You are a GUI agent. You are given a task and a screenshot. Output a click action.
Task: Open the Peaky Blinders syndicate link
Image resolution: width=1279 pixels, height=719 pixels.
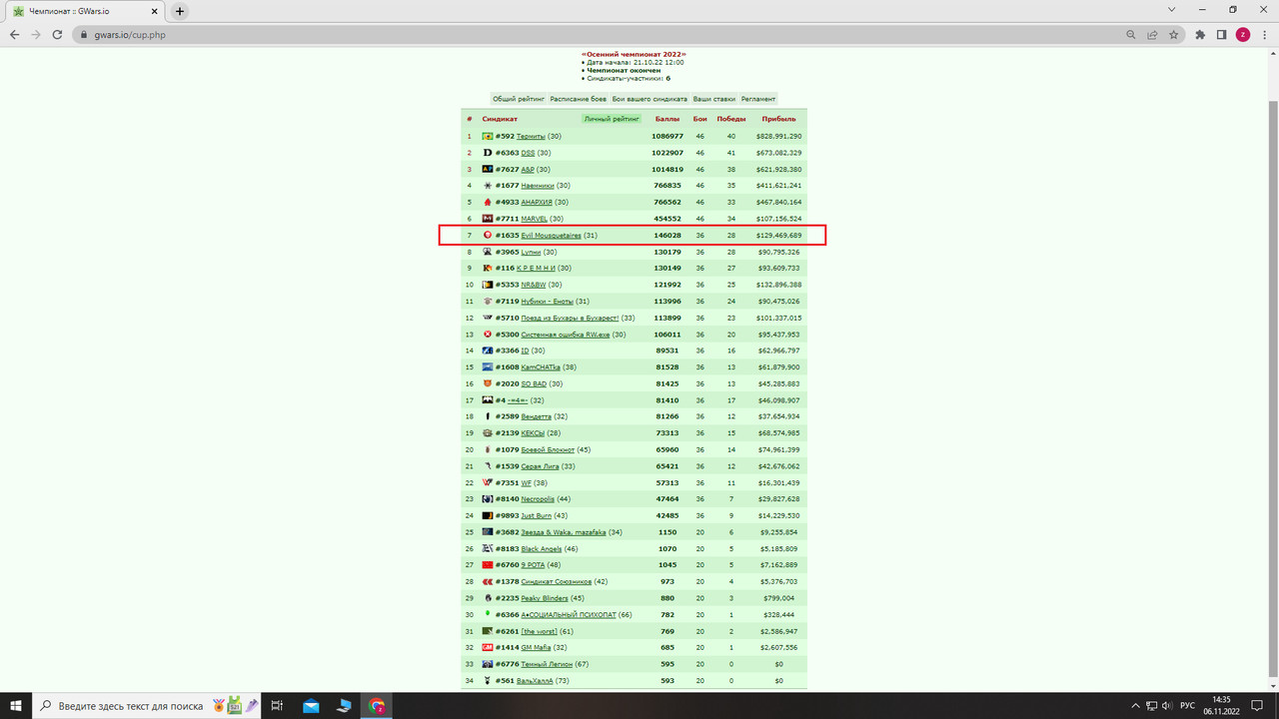(545, 598)
